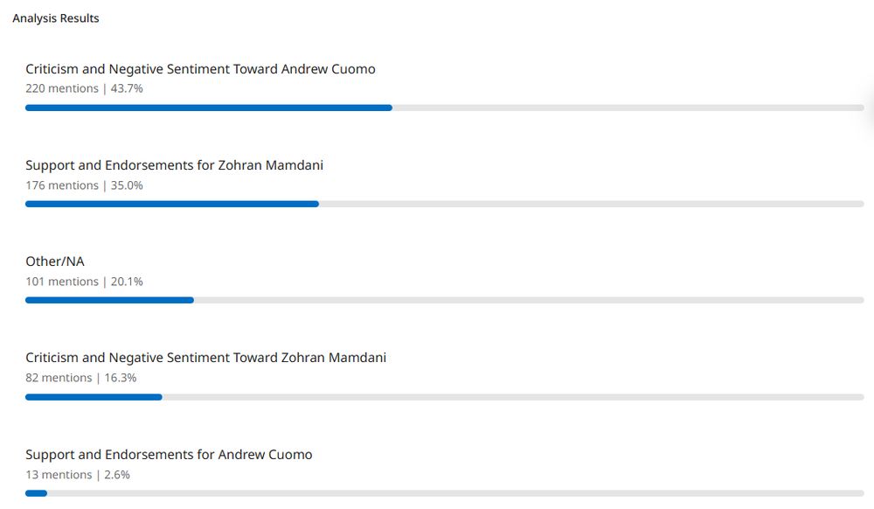Click blue filled bar under Other/NA
This screenshot has height=509, width=874.
[109, 300]
